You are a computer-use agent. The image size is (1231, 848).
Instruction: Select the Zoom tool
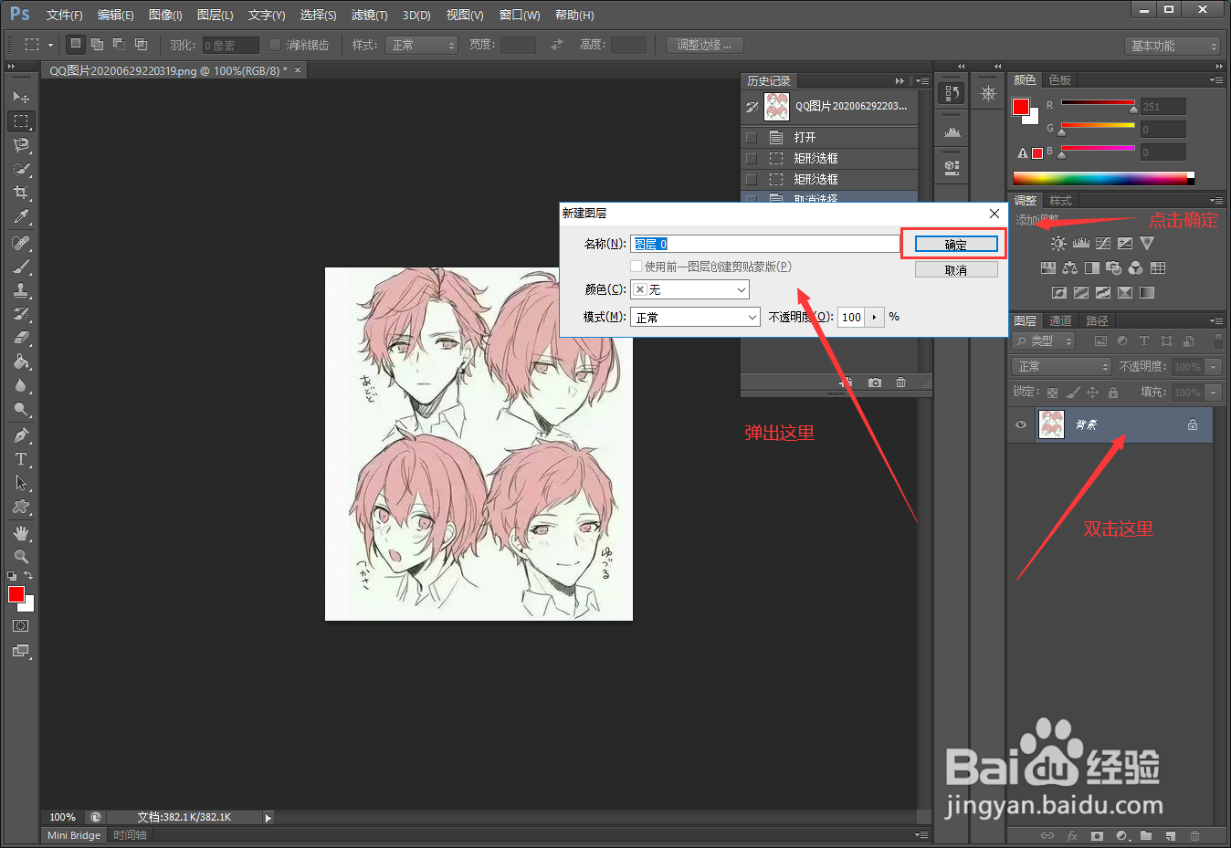coord(21,557)
